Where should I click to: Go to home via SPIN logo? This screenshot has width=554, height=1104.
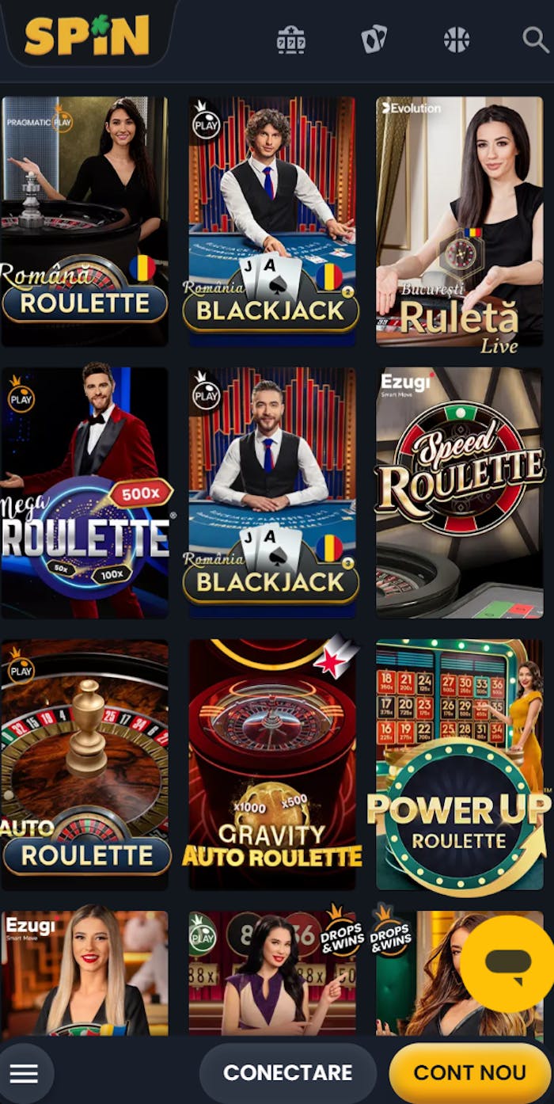tap(87, 36)
